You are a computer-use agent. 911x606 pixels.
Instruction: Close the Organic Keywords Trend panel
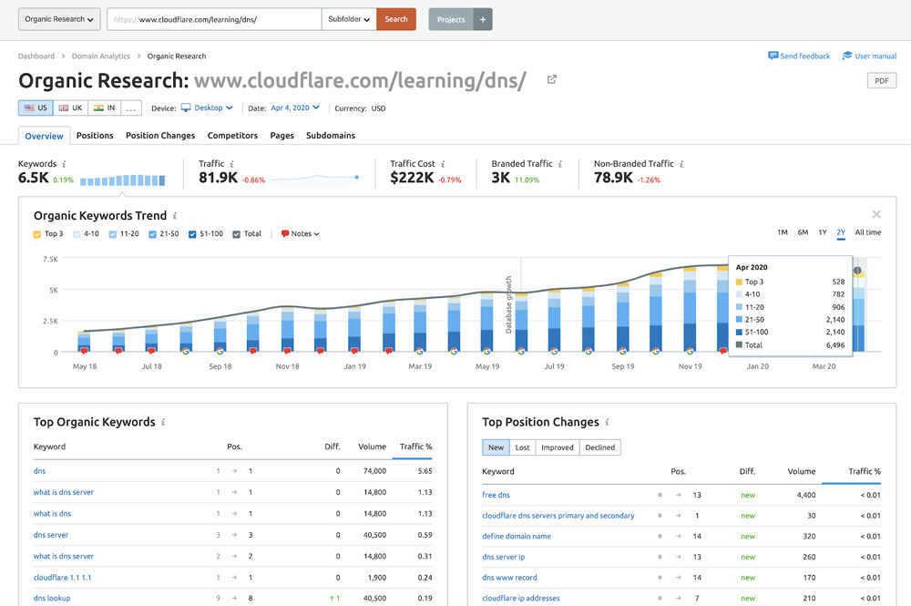(x=876, y=214)
